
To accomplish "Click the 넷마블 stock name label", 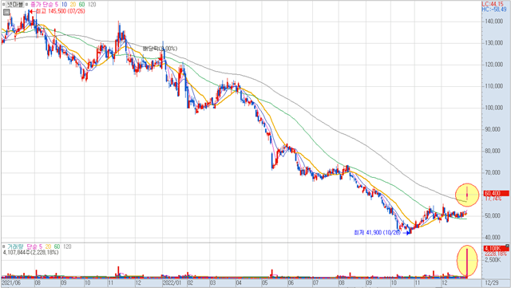I will [15, 5].
